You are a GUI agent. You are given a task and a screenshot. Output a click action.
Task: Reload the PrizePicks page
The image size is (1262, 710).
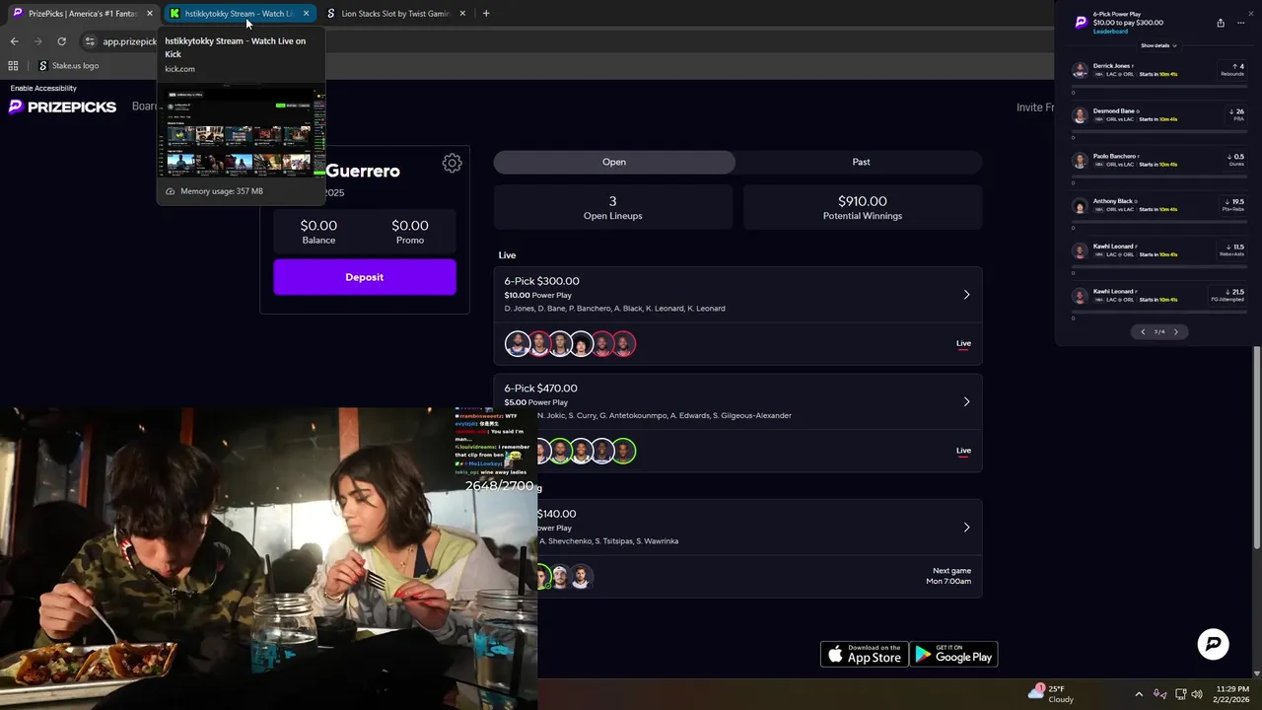(61, 41)
